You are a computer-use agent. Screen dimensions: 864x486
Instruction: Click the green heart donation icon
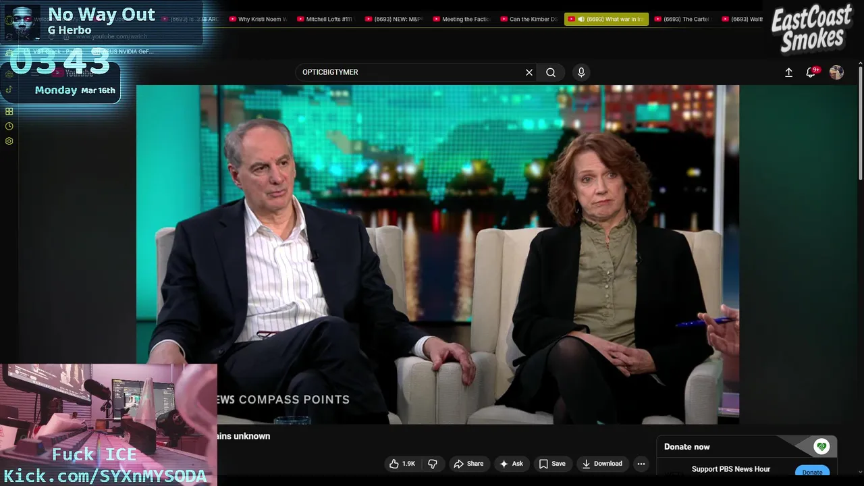click(821, 446)
